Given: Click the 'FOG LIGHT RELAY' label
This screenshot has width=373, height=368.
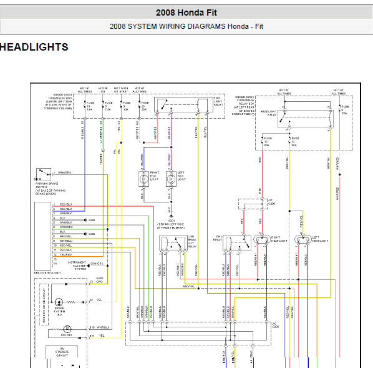Looking at the screenshot, I should 218,101.
